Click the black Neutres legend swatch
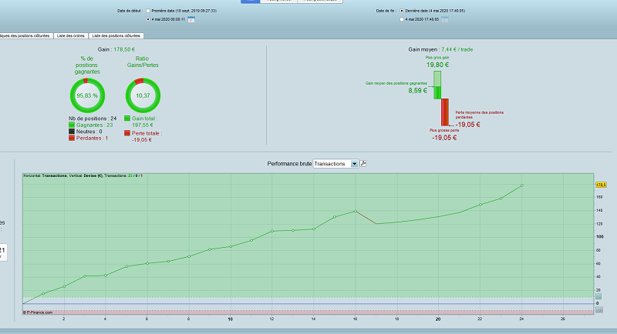This screenshot has width=617, height=334. click(x=72, y=132)
